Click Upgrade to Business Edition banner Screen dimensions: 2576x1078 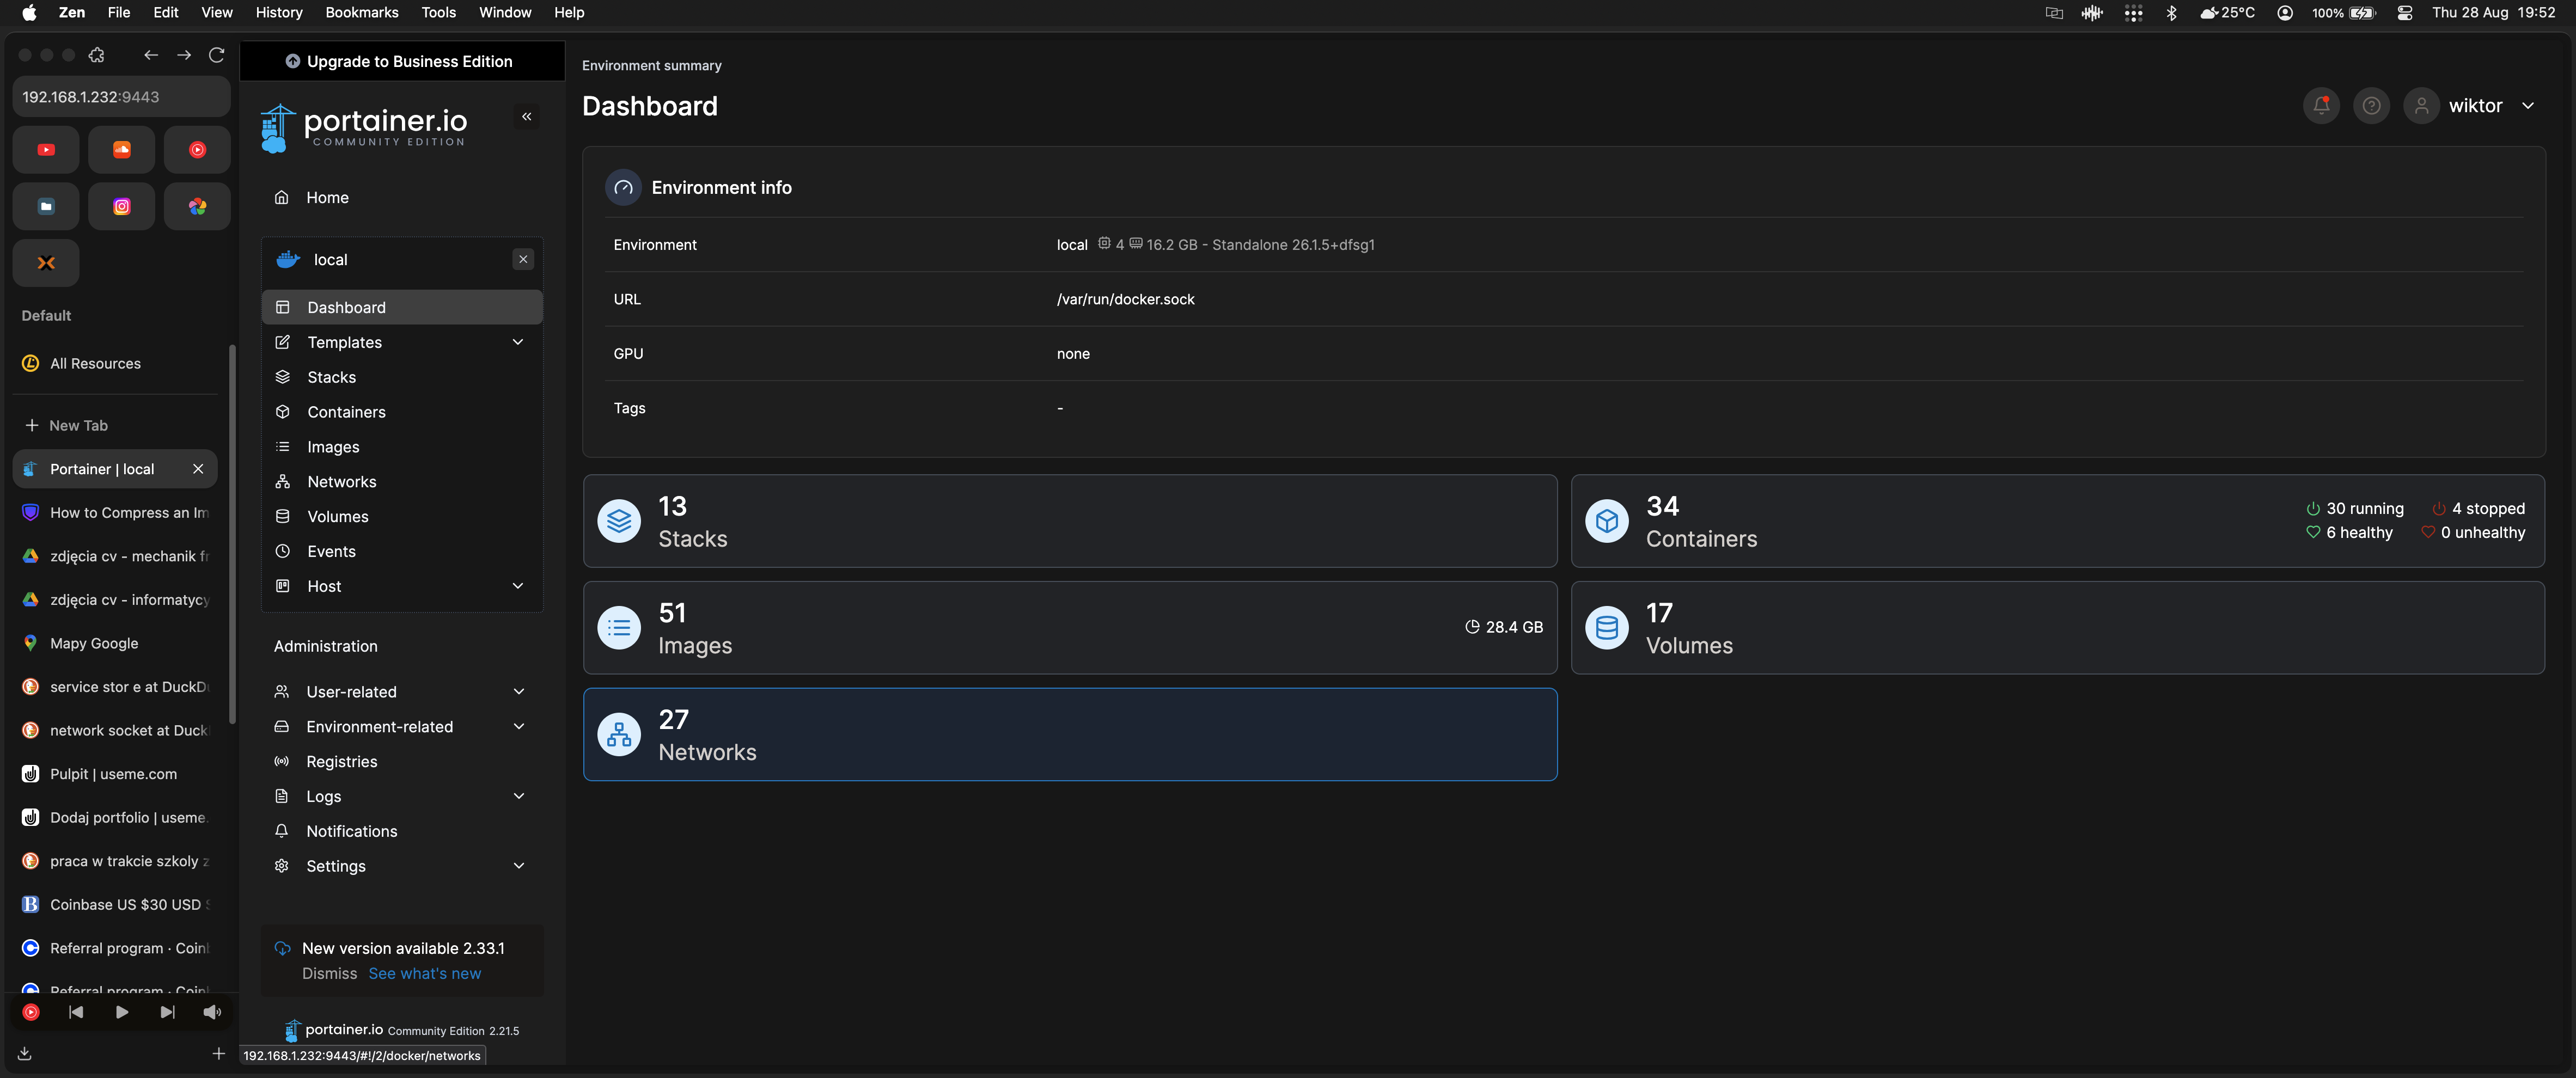tap(402, 61)
